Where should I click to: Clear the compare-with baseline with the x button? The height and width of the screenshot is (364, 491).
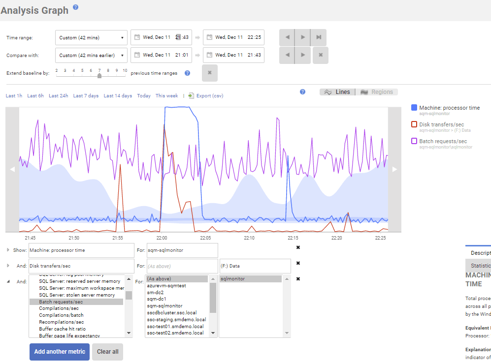[x=320, y=55]
